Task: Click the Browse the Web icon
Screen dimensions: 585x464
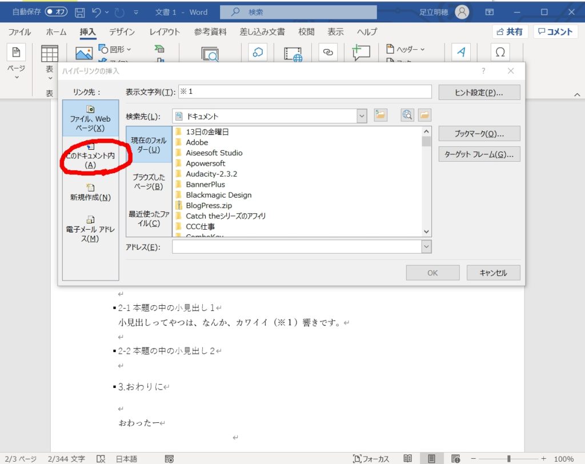Action: pos(407,115)
